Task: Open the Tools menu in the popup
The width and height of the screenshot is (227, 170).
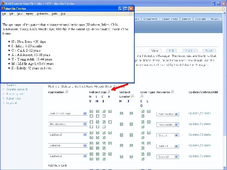Action: (55, 14)
